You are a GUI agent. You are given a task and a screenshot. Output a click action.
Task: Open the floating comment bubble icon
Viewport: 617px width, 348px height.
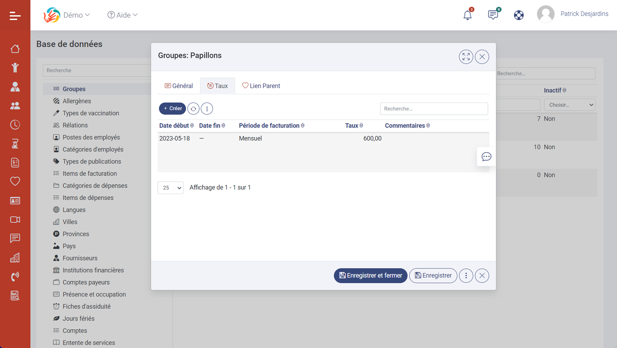tap(486, 157)
